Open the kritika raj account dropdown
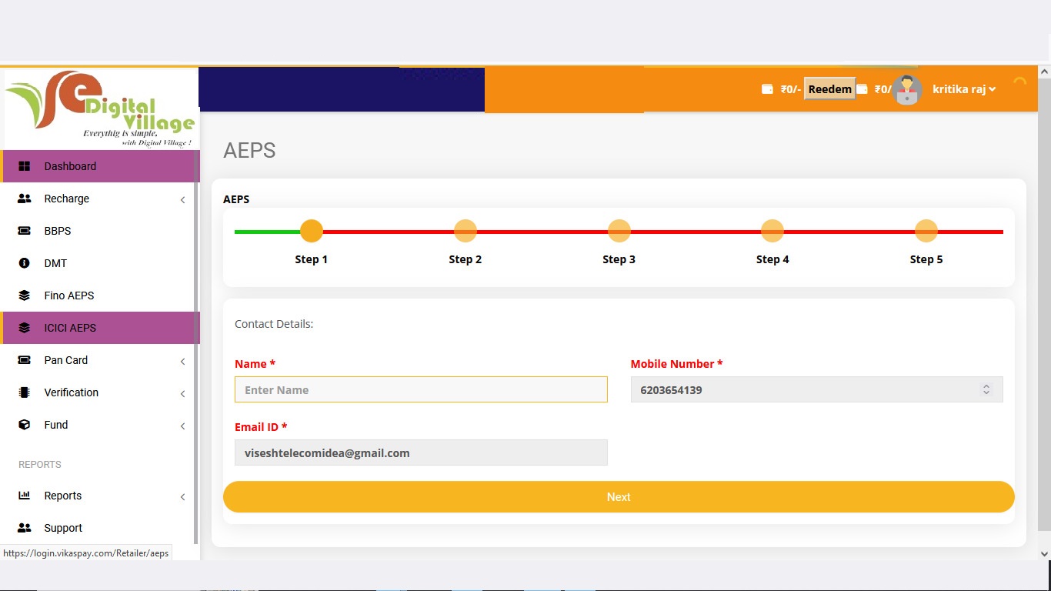This screenshot has height=591, width=1051. click(x=963, y=89)
